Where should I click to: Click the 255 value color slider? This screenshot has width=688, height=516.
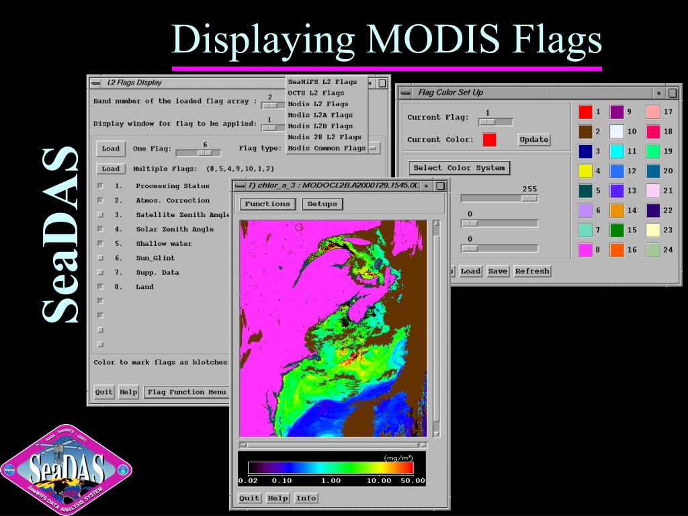pyautogui.click(x=499, y=199)
